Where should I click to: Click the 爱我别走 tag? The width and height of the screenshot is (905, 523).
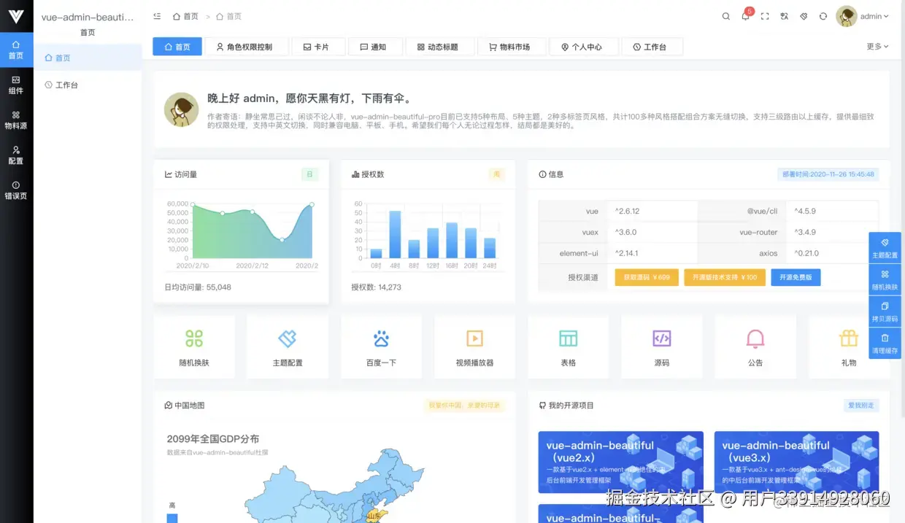tap(860, 405)
